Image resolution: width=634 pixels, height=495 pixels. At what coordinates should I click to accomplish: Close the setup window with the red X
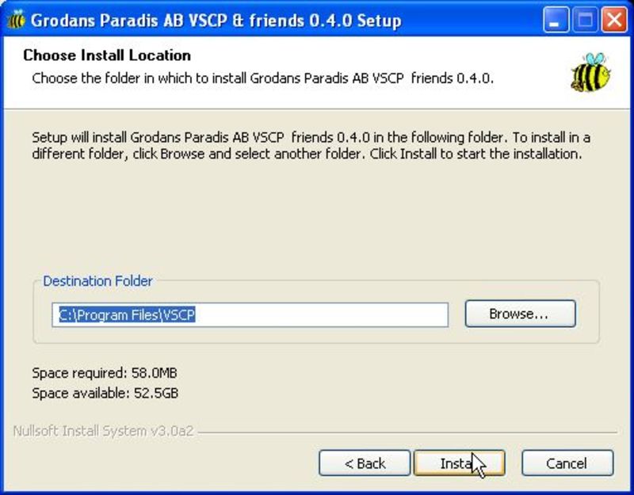(x=613, y=21)
